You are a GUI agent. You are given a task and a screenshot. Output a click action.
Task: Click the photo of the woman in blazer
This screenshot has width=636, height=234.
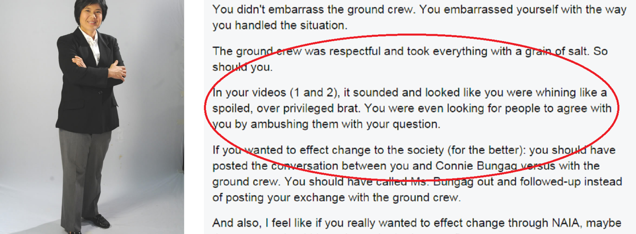(x=92, y=117)
